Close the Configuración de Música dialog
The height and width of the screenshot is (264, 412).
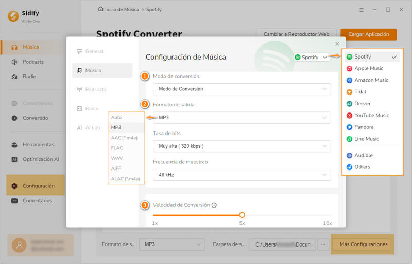[x=337, y=44]
